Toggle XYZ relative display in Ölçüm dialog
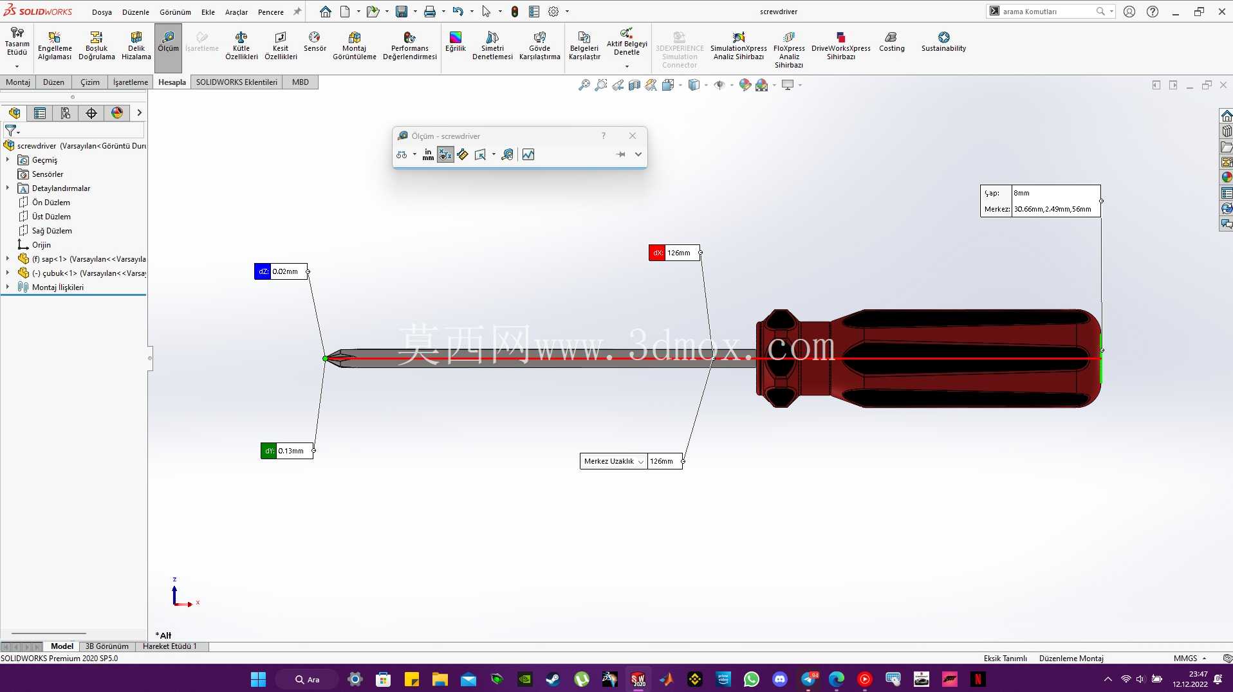Screen dimensions: 1233x692 point(445,154)
